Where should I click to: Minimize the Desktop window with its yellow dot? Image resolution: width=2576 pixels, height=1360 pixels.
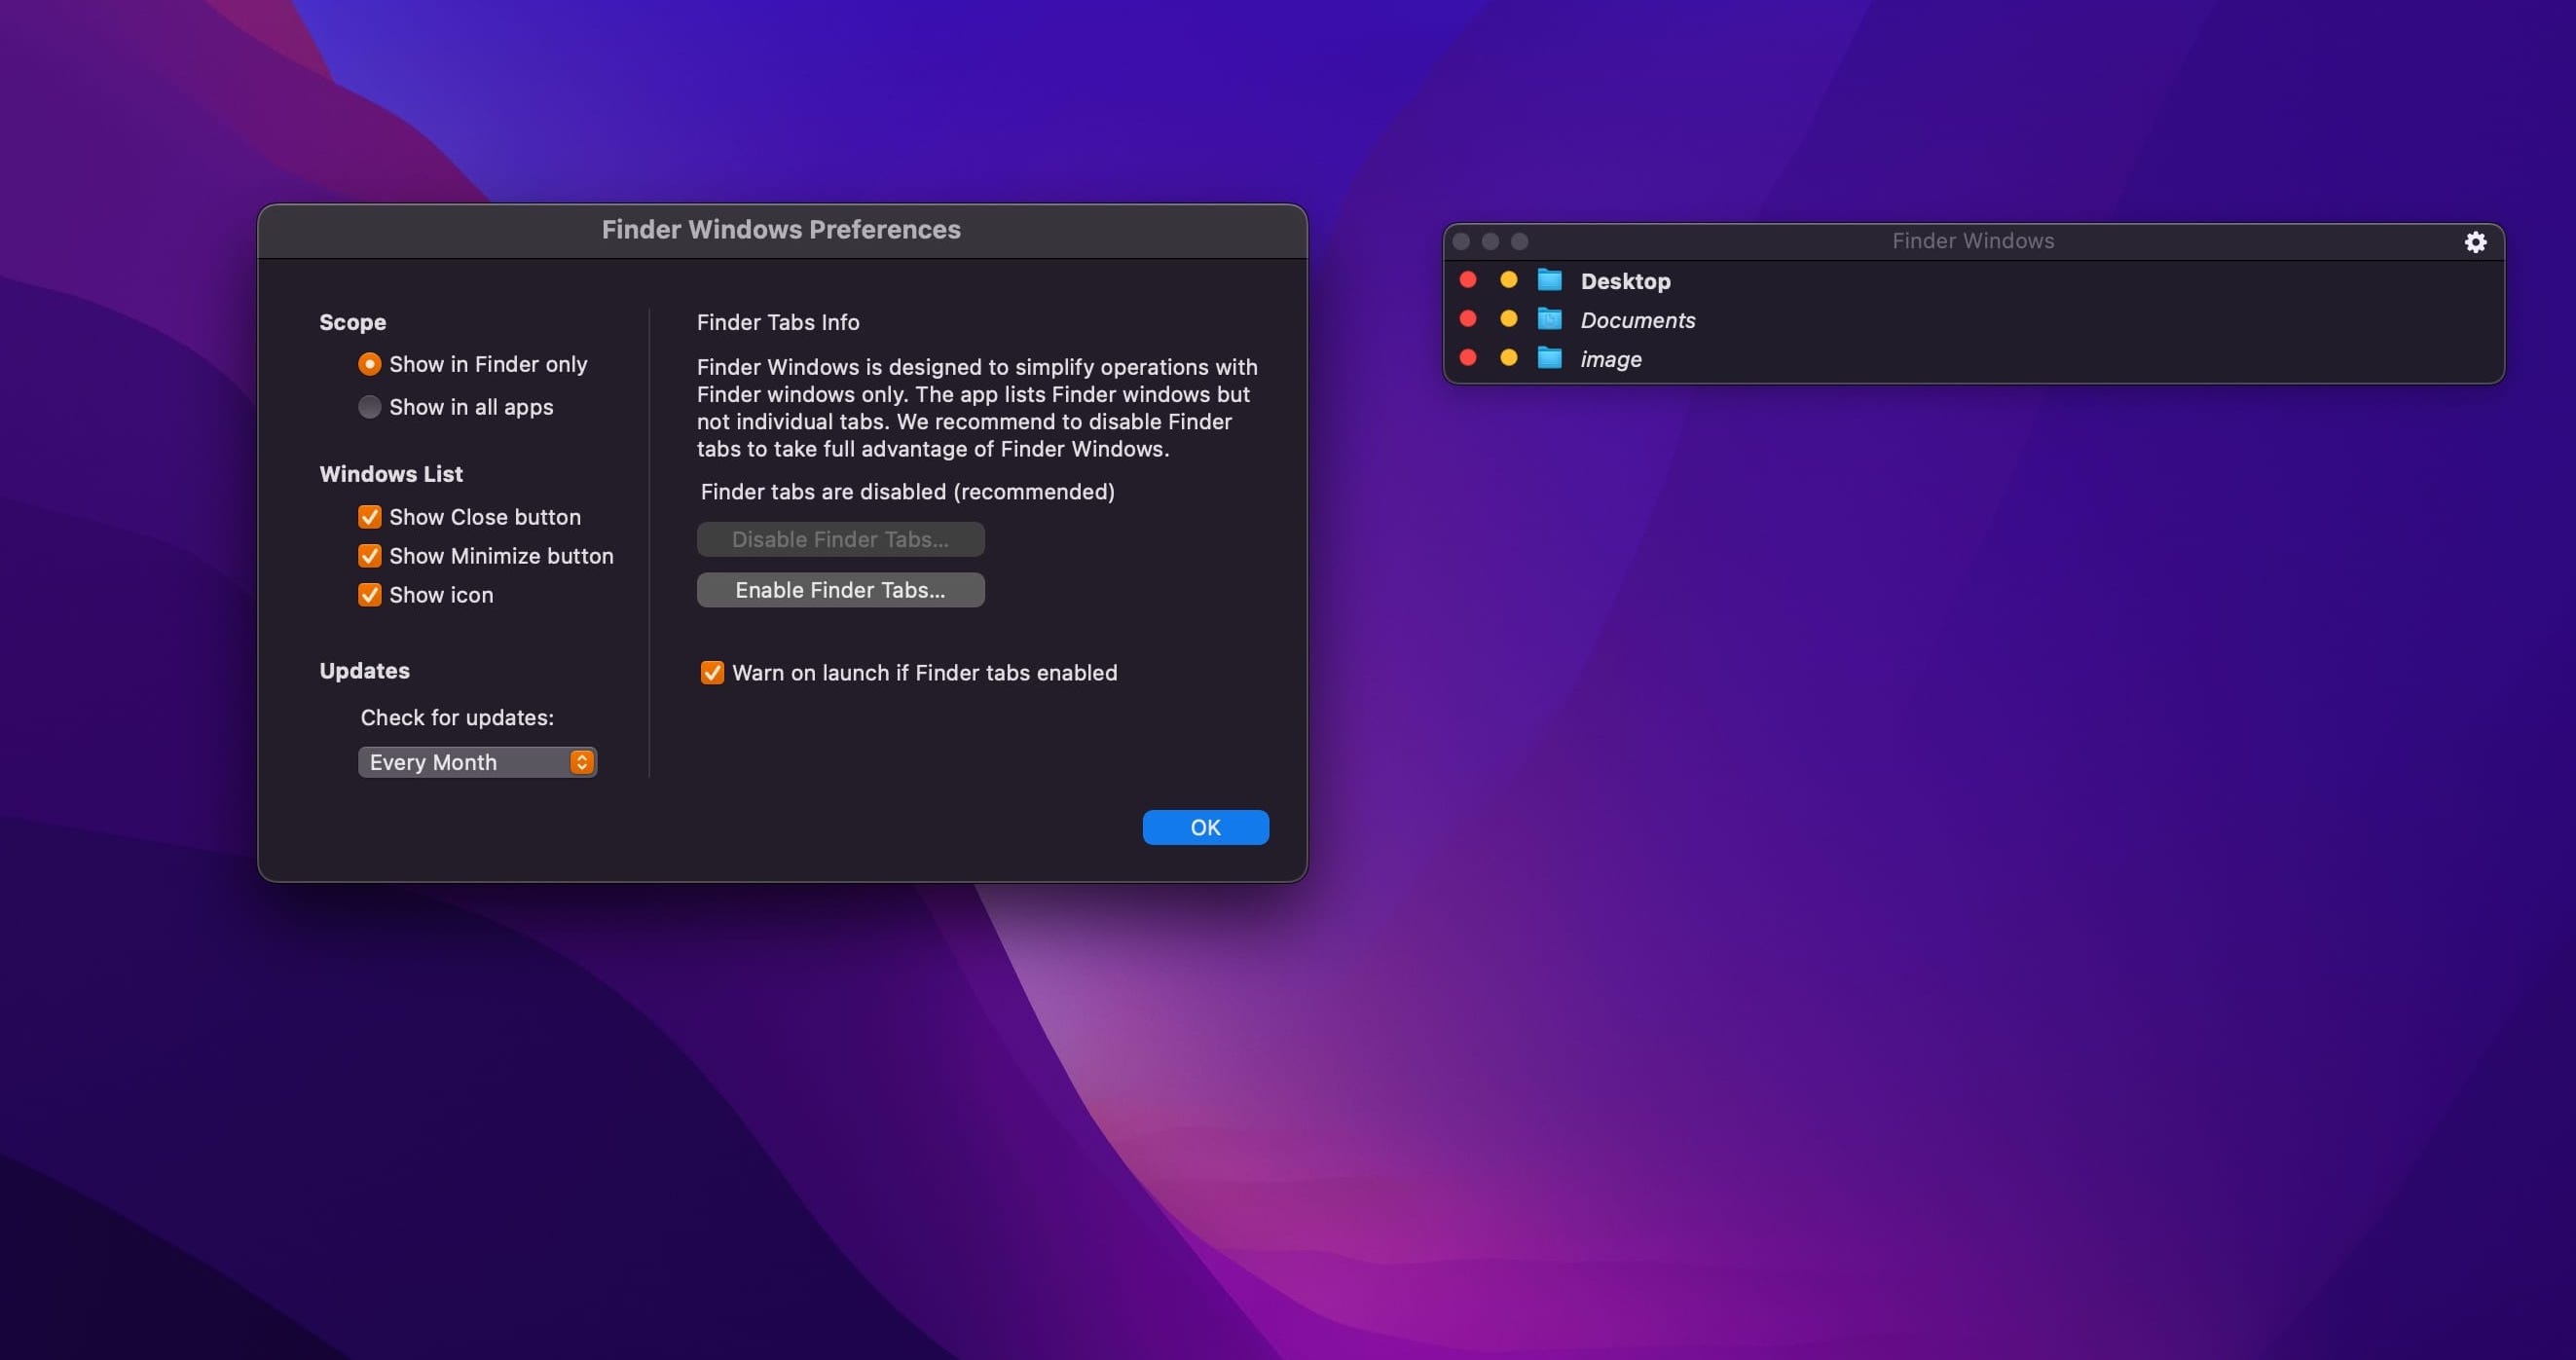pos(1508,280)
